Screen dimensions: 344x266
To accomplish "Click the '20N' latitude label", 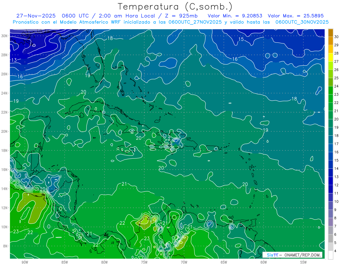I will (x=4, y=131).
